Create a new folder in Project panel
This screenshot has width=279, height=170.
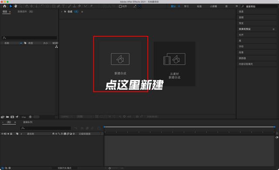[7, 117]
